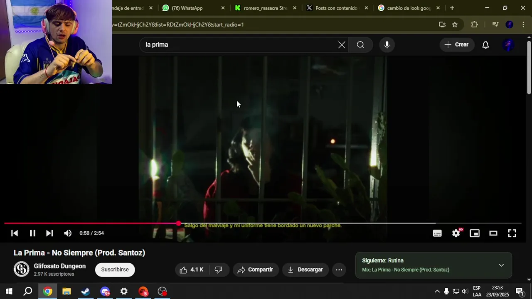The image size is (532, 299).
Task: Open network icon in system tray
Action: point(456,292)
